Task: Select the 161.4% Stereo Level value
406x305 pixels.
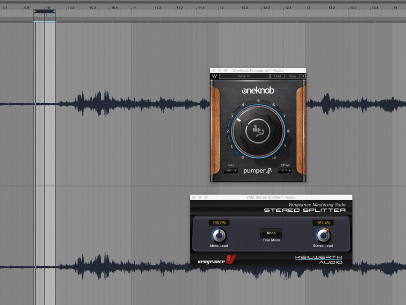Action: point(323,223)
